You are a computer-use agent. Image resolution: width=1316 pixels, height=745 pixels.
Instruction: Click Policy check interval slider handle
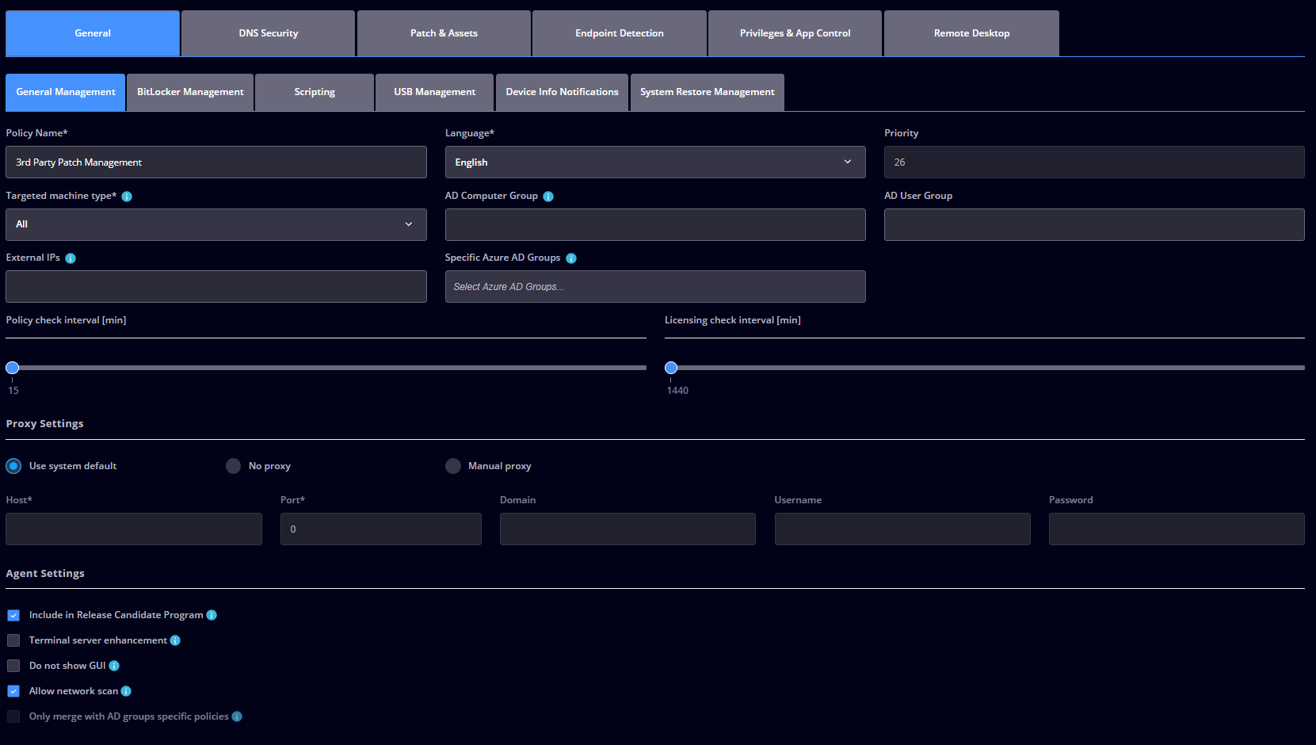pyautogui.click(x=12, y=368)
